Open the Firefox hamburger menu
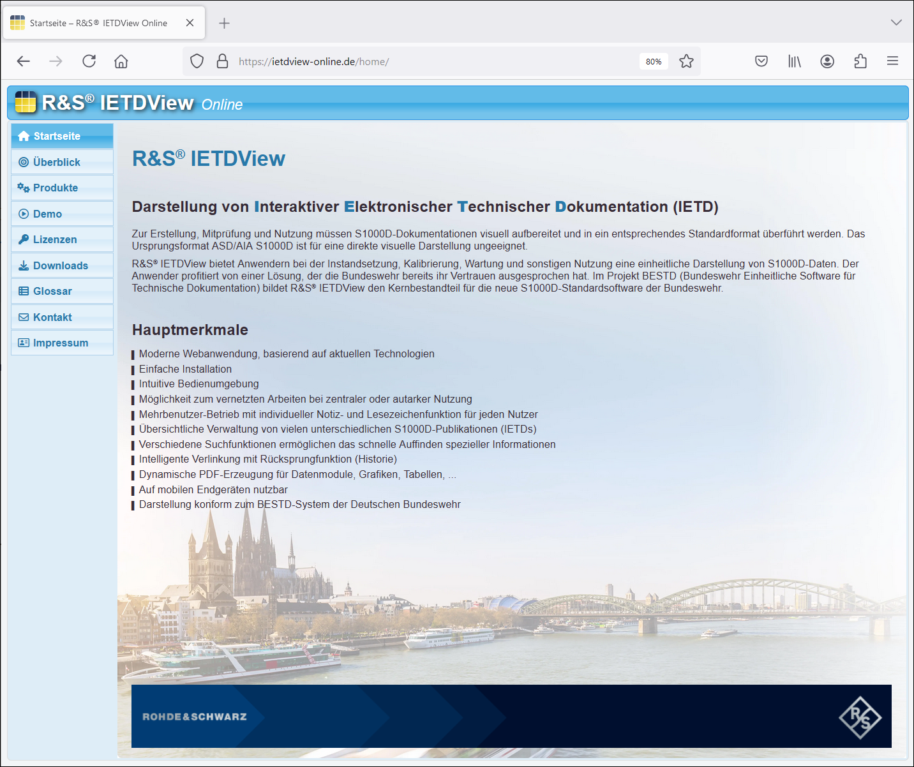The width and height of the screenshot is (914, 767). pos(892,61)
